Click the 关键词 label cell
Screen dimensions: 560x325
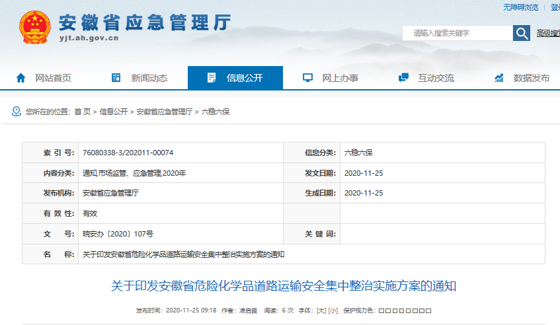312,234
